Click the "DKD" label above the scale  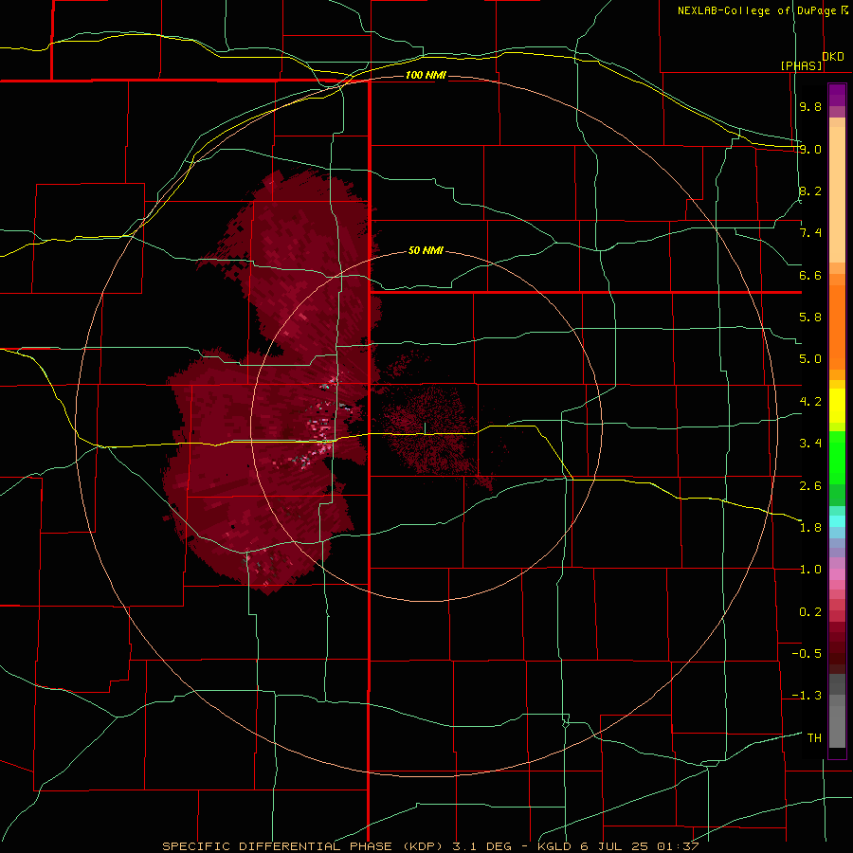tap(833, 57)
